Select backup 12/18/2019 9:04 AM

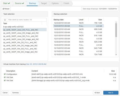click(78, 54)
